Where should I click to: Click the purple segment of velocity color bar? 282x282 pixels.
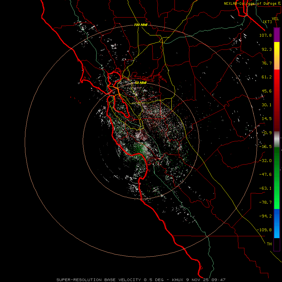277,35
